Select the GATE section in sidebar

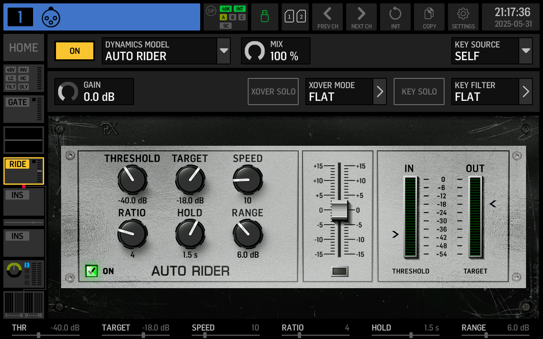24,109
